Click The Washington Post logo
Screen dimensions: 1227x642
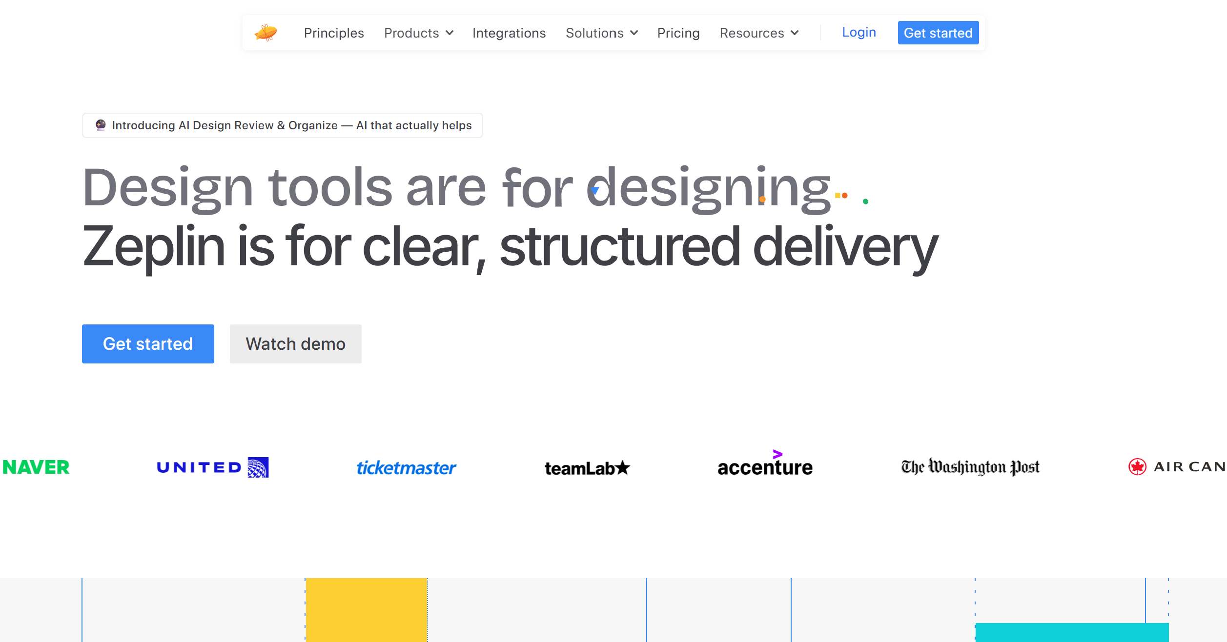[970, 467]
